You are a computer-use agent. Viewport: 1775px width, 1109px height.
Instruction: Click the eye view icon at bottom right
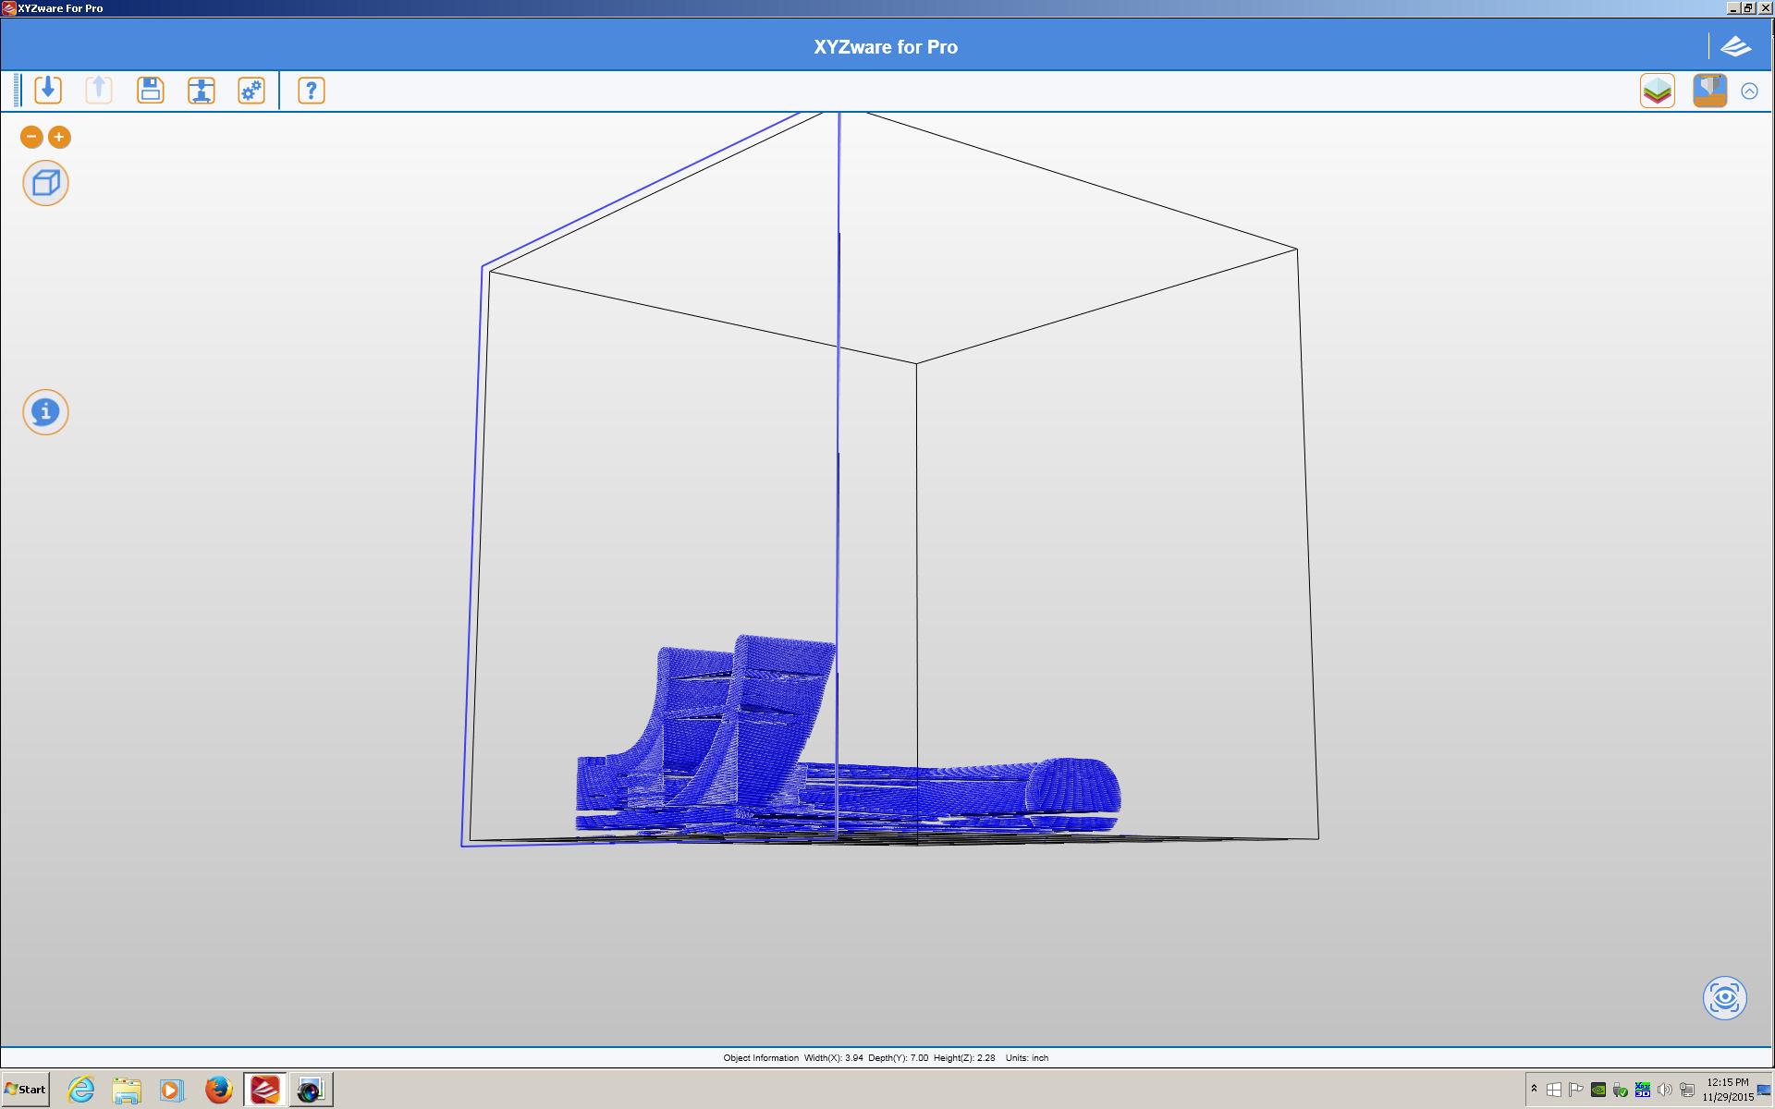pyautogui.click(x=1725, y=998)
